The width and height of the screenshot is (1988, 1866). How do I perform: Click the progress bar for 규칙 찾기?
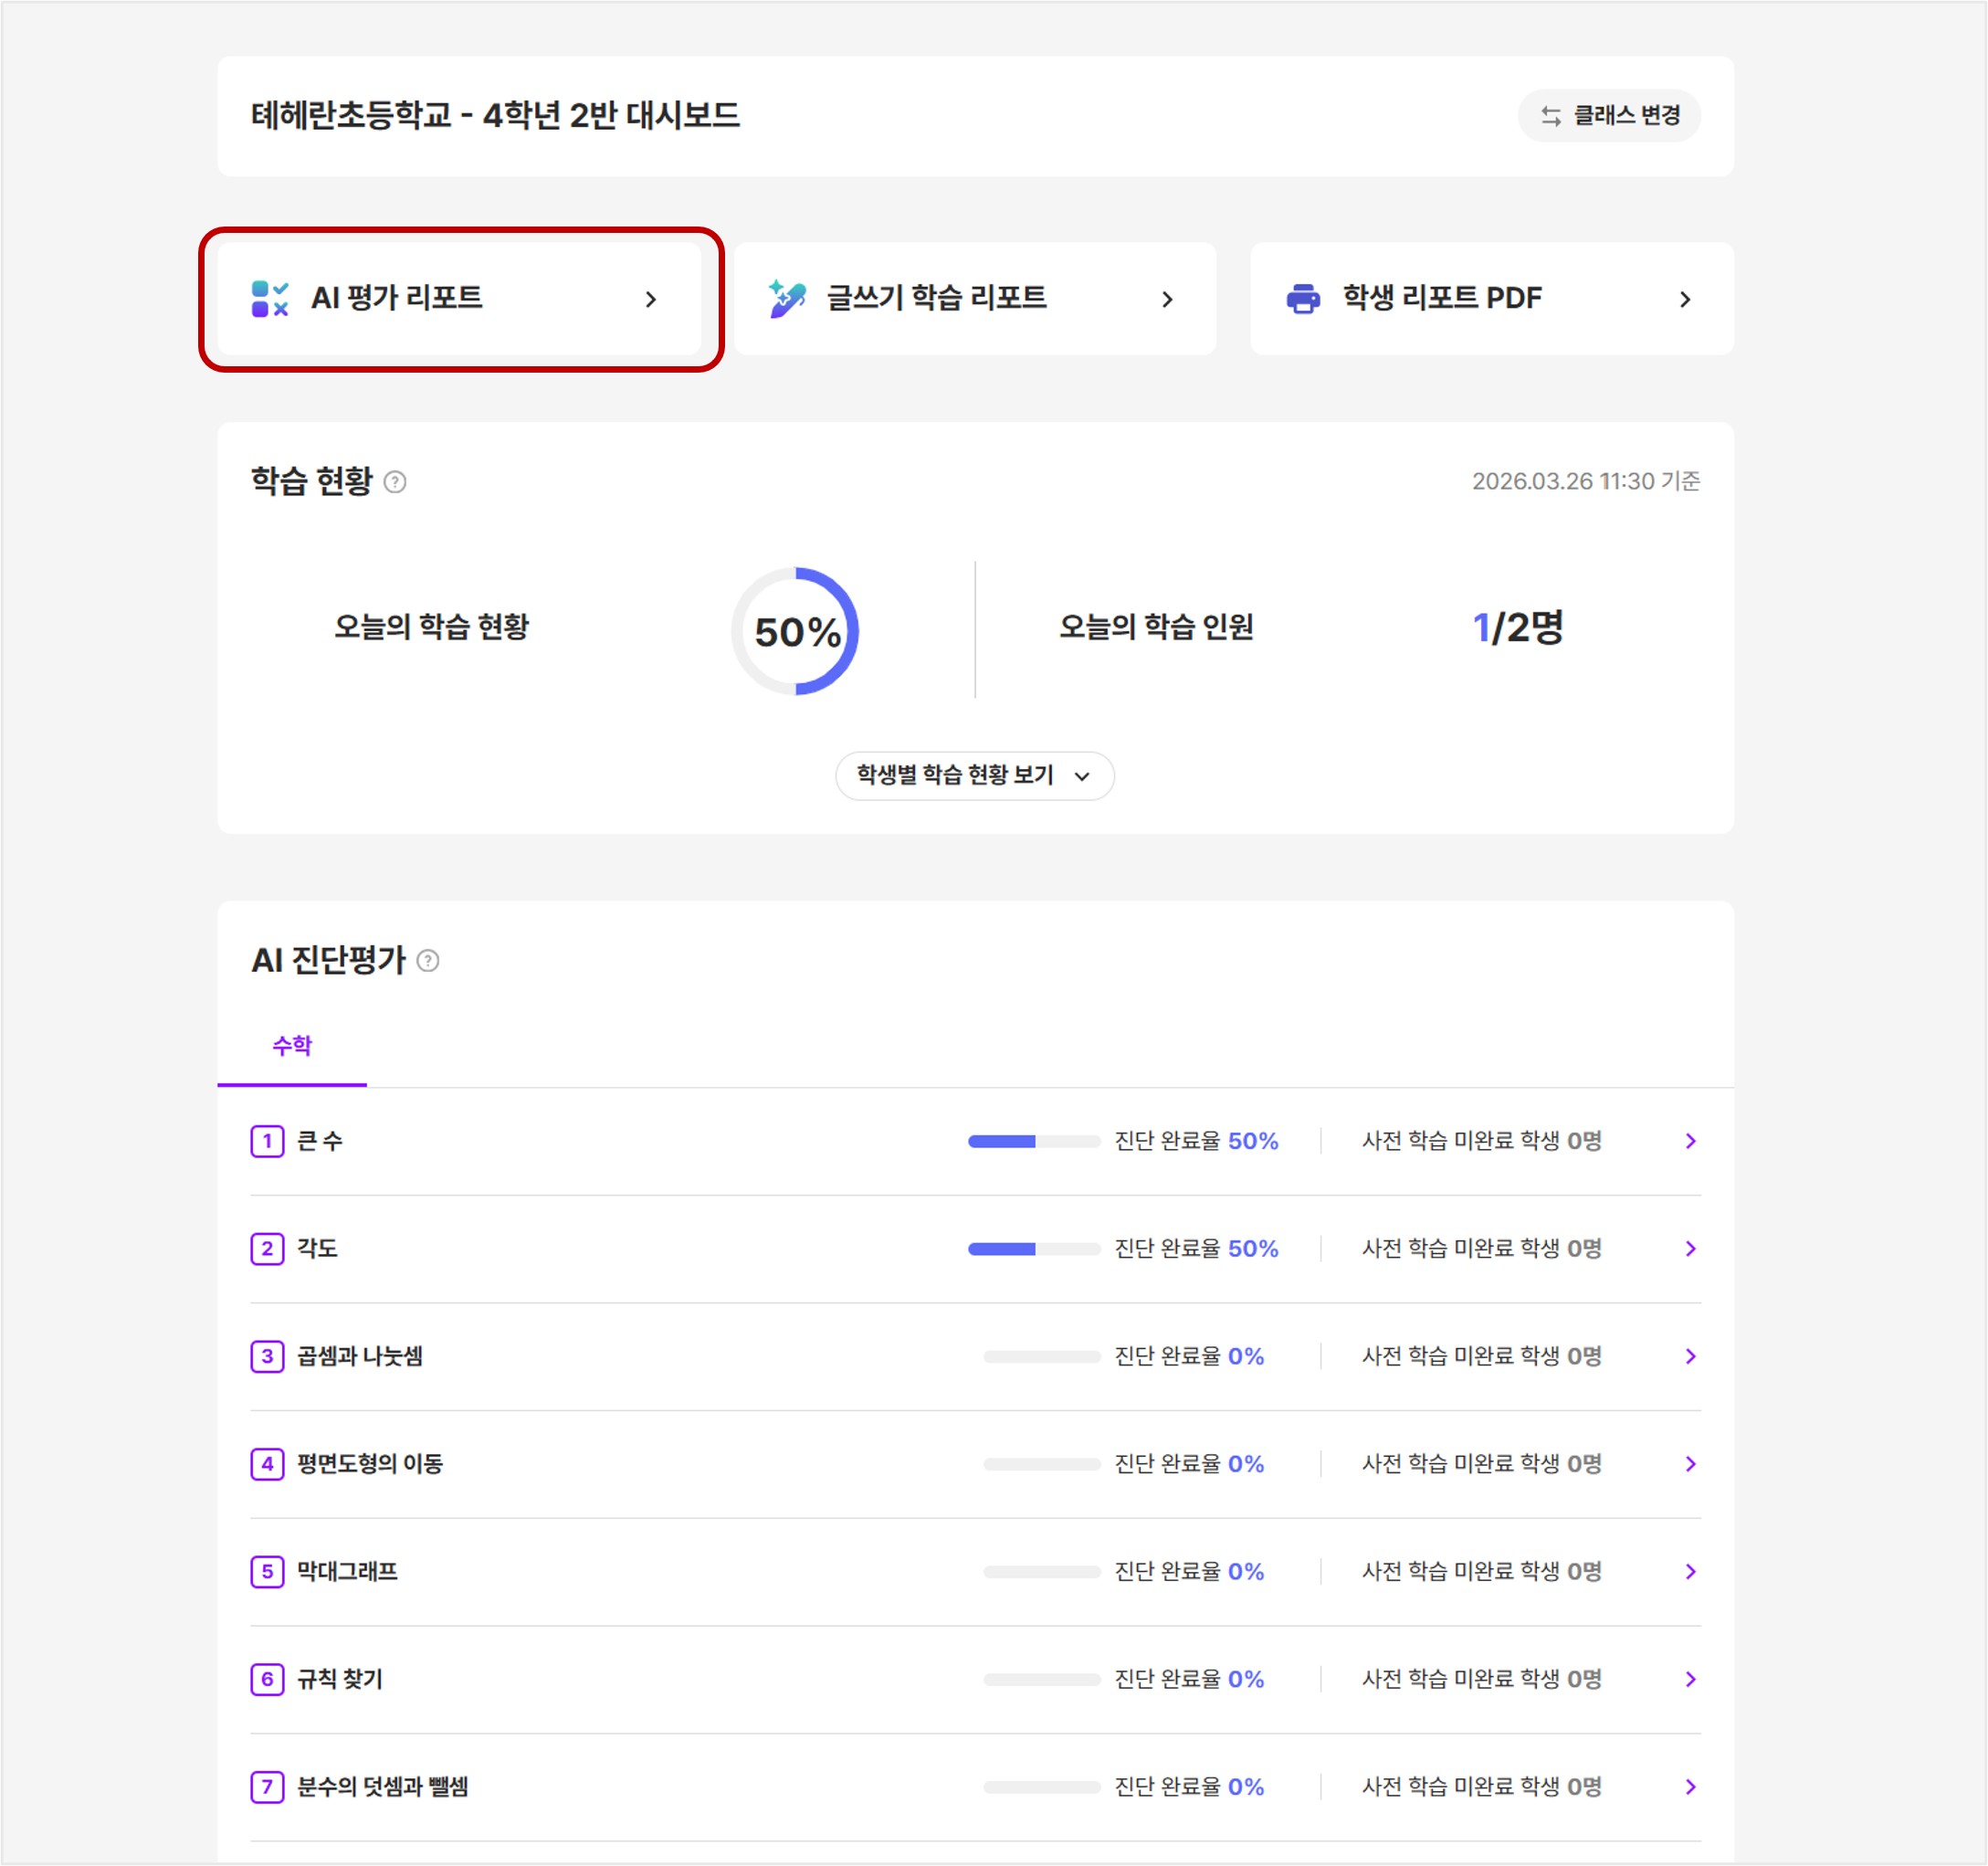pyautogui.click(x=1042, y=1679)
